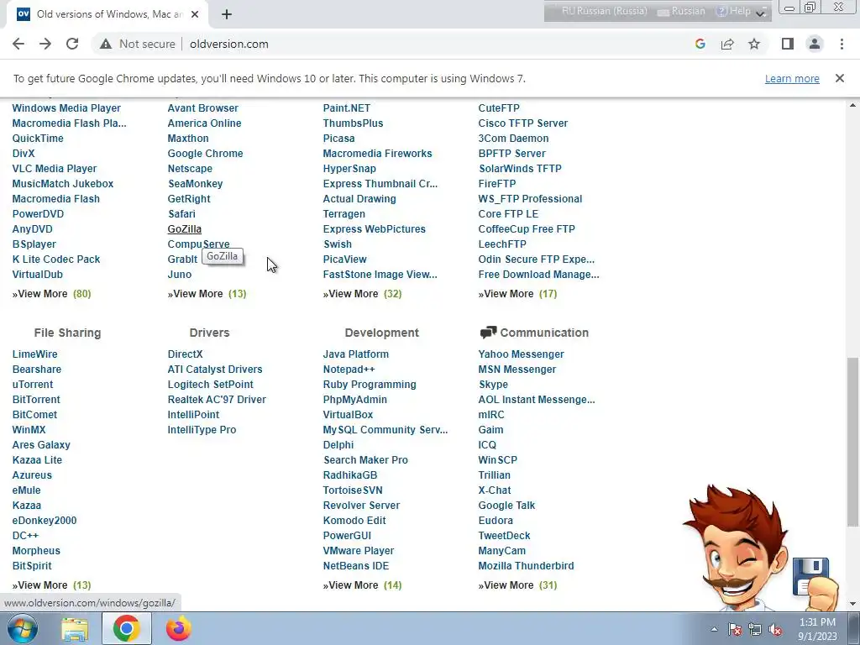This screenshot has width=860, height=645.
Task: Show hidden system tray icons
Action: [714, 629]
